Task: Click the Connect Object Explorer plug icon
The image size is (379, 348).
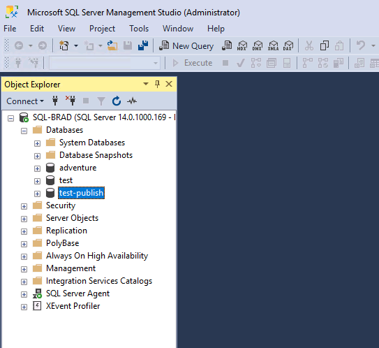Action: click(55, 101)
